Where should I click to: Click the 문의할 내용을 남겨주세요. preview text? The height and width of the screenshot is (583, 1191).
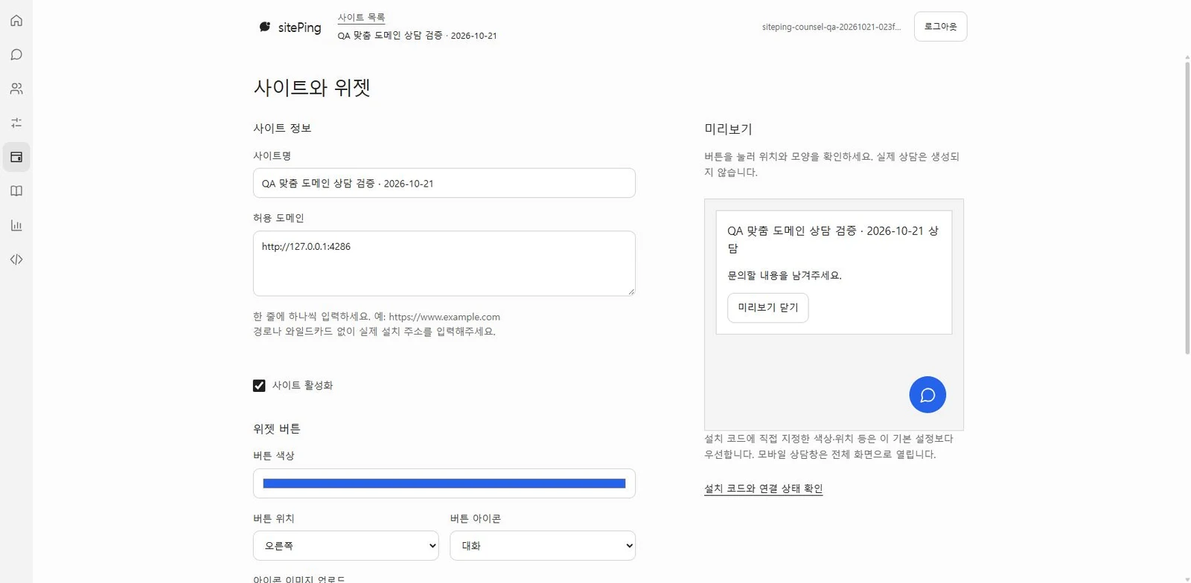click(x=785, y=276)
